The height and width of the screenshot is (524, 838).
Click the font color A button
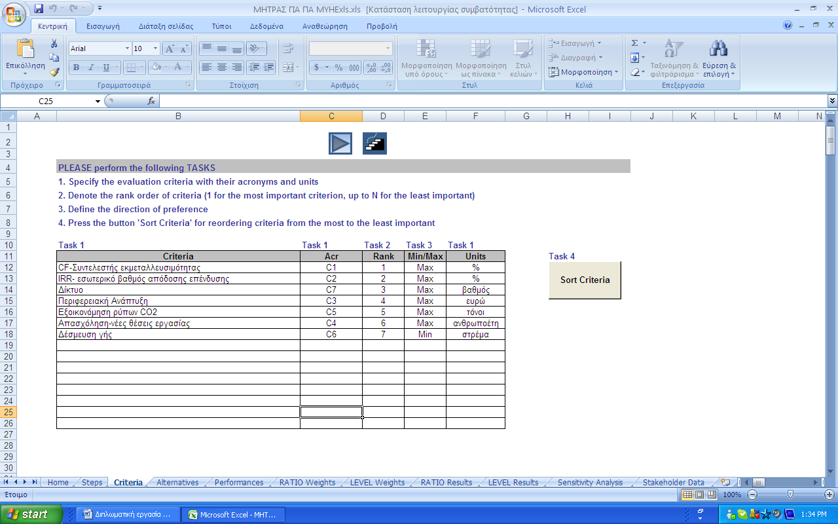click(179, 67)
